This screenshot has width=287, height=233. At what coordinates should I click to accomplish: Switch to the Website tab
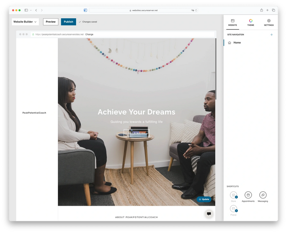coord(232,23)
